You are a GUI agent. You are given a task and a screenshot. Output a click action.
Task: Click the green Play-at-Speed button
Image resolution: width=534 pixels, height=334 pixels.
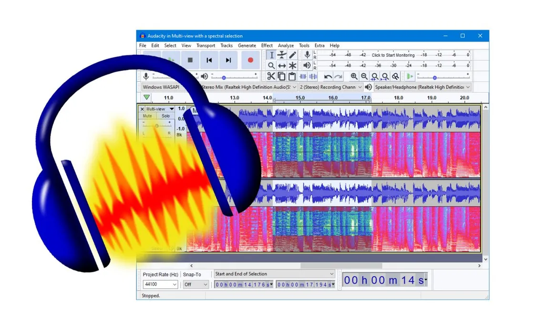tap(410, 77)
